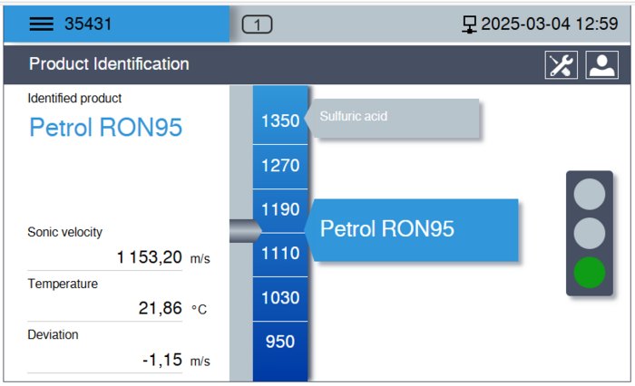Click the 1350 mark on the scale
635x386 pixels.
pos(280,121)
